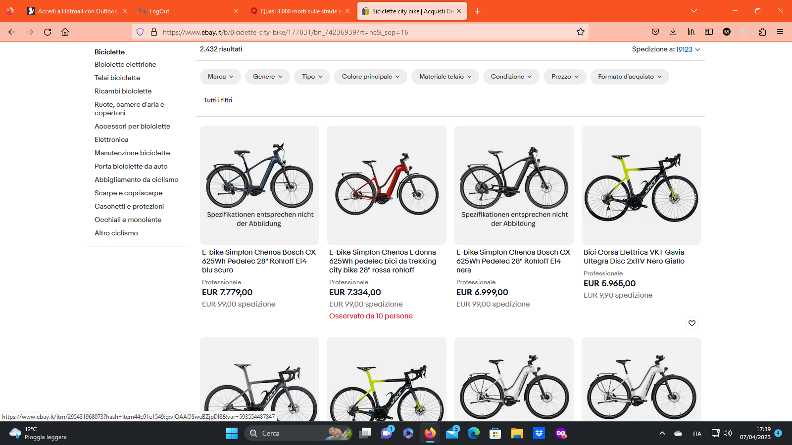792x445 pixels.
Task: Switch to the Accedi a Hotmail con Outlook tab
Action: pyautogui.click(x=78, y=11)
